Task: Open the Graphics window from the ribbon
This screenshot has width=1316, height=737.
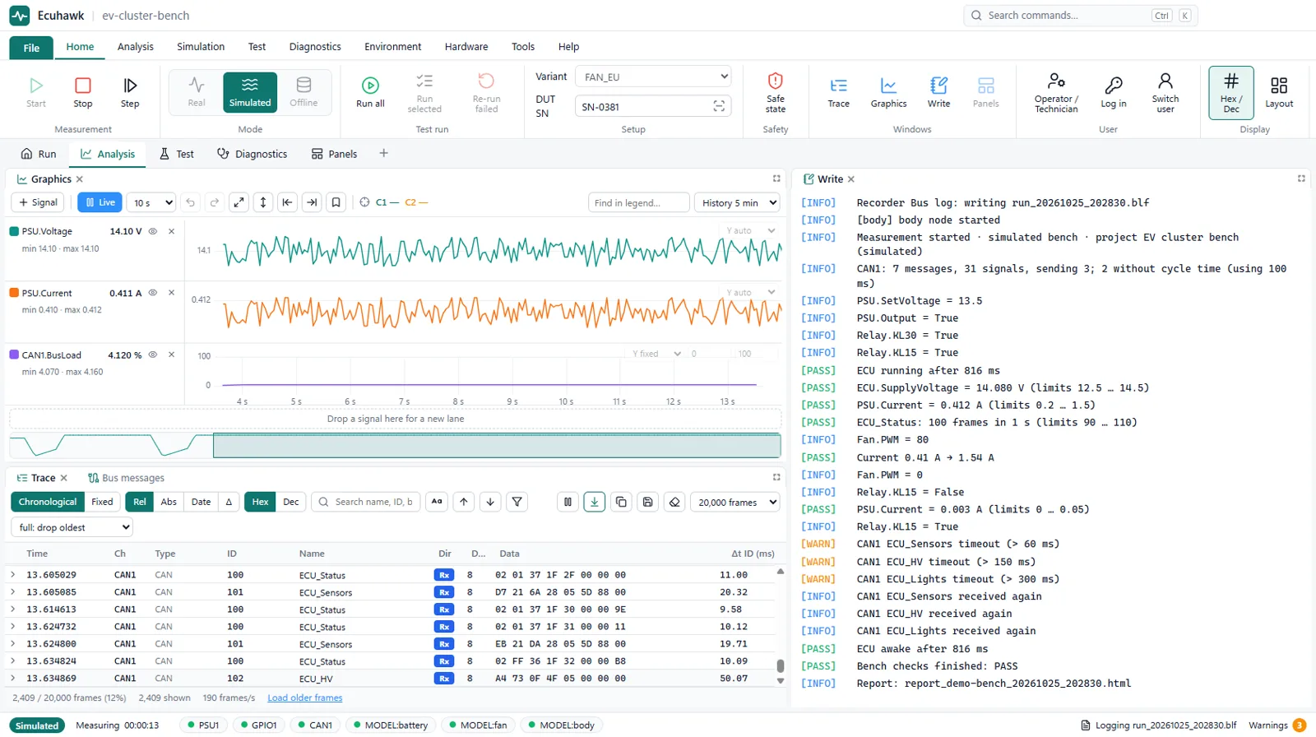Action: [x=888, y=92]
